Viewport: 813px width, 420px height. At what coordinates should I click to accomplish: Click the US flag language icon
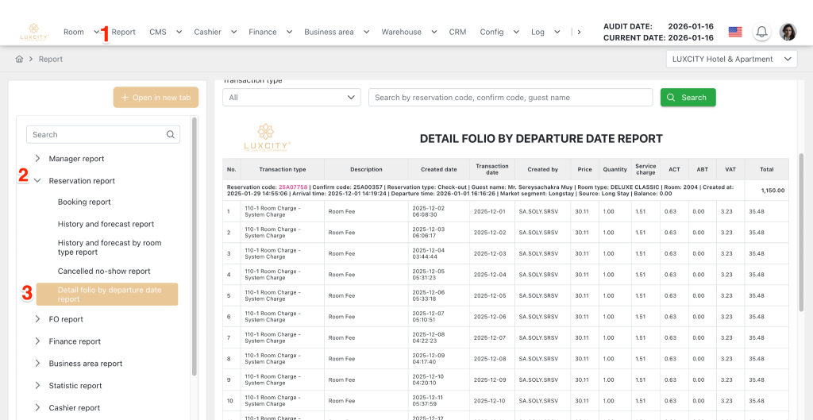735,32
